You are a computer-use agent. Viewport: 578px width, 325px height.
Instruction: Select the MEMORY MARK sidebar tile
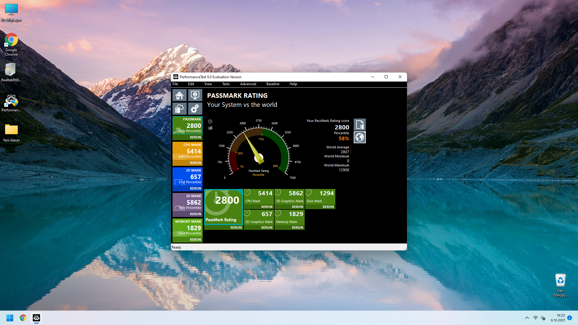pos(187,227)
